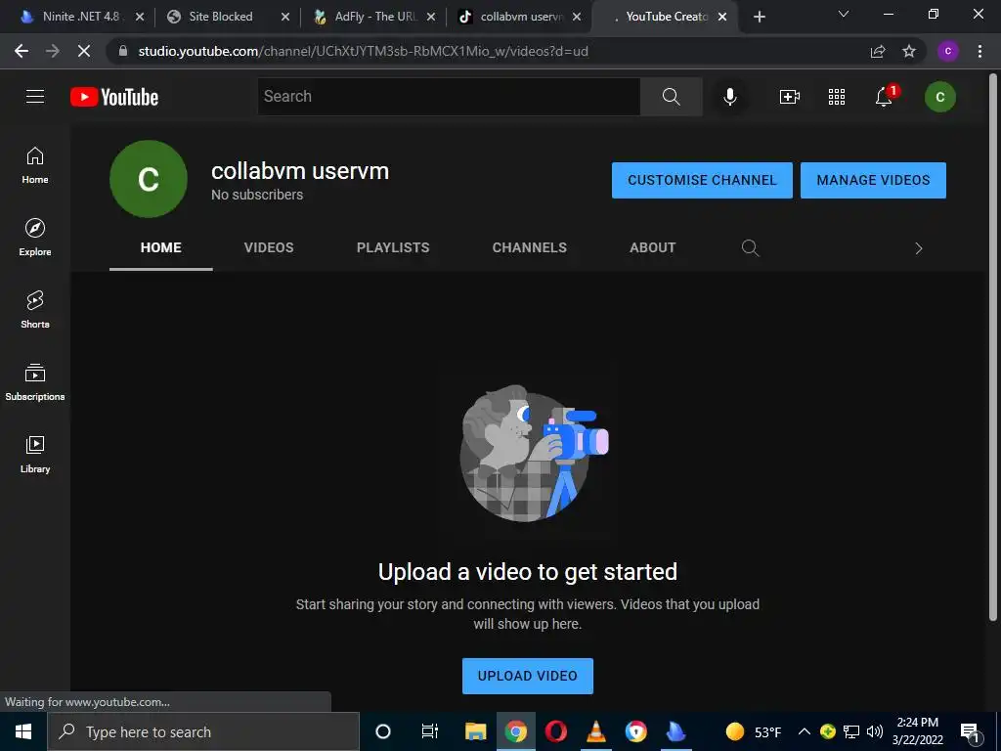Image resolution: width=1001 pixels, height=751 pixels.
Task: Open the Create video camera icon
Action: [790, 97]
